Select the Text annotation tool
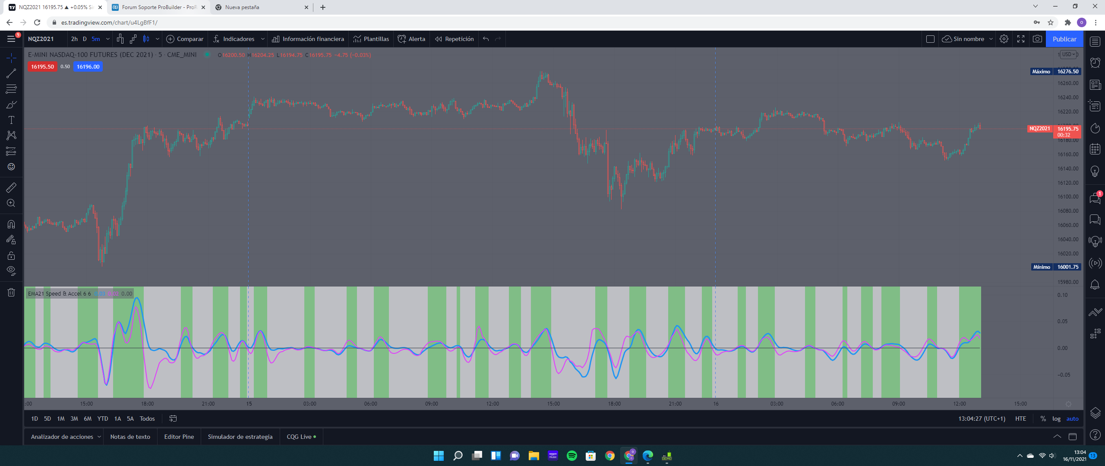 tap(11, 120)
